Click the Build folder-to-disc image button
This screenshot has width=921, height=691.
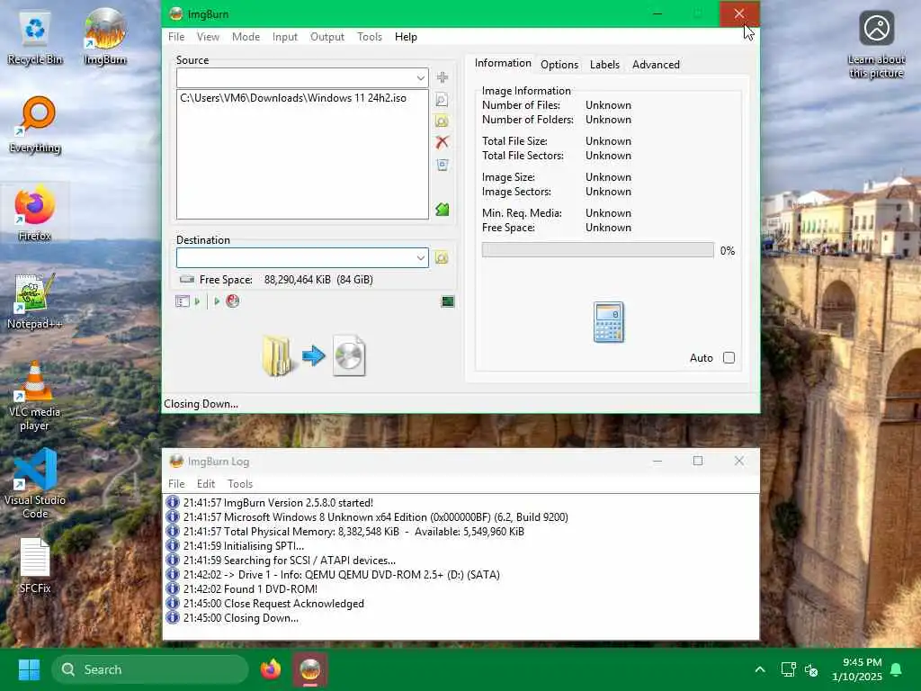click(x=314, y=356)
